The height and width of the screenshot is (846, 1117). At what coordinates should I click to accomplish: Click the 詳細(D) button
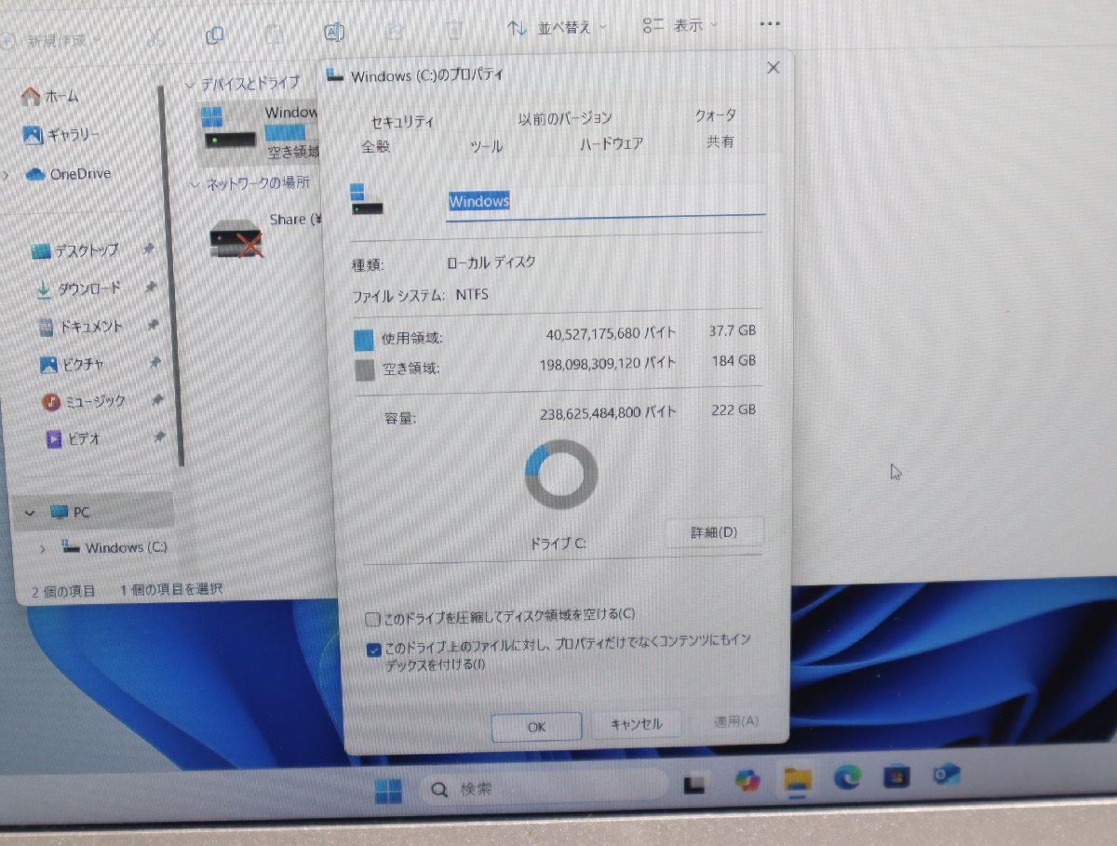714,532
